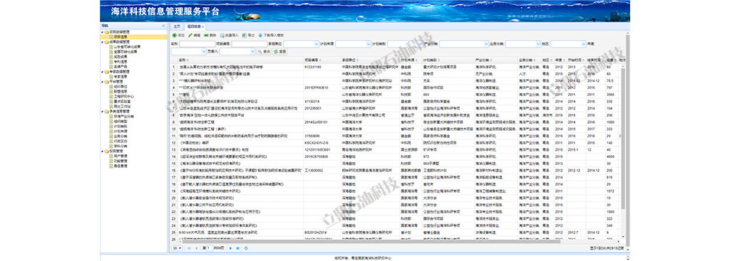Sort grid by 项目编号 column header

click(x=322, y=60)
